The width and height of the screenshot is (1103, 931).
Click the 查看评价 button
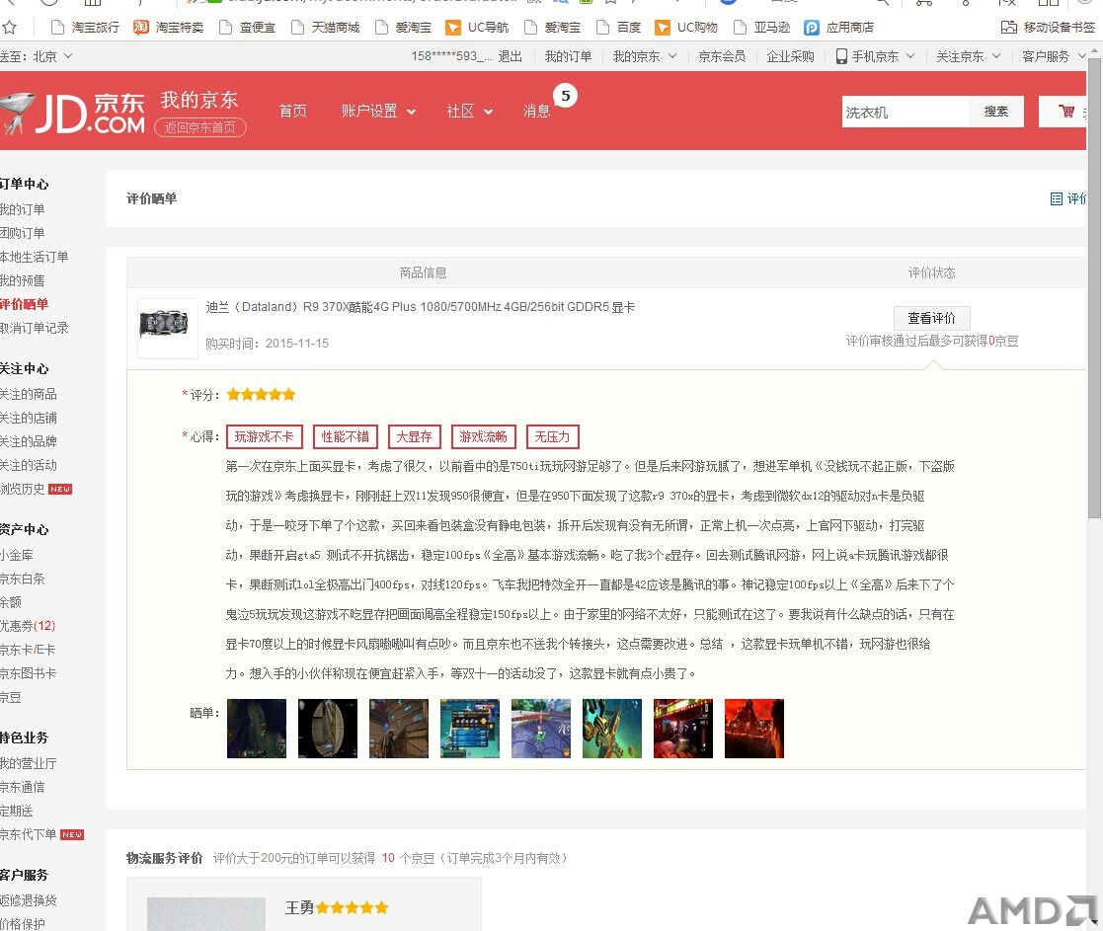point(932,318)
